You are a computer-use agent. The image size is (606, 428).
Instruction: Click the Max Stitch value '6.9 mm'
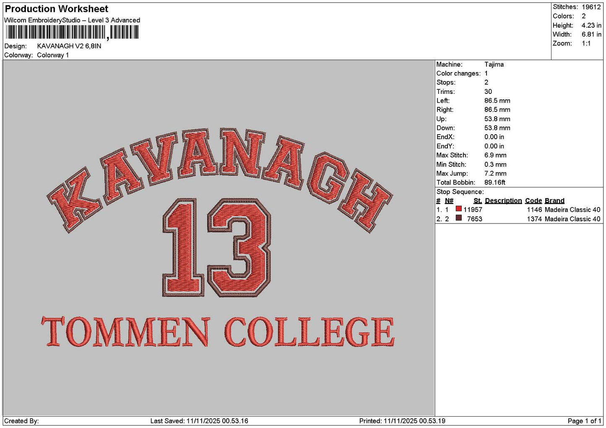tap(495, 156)
